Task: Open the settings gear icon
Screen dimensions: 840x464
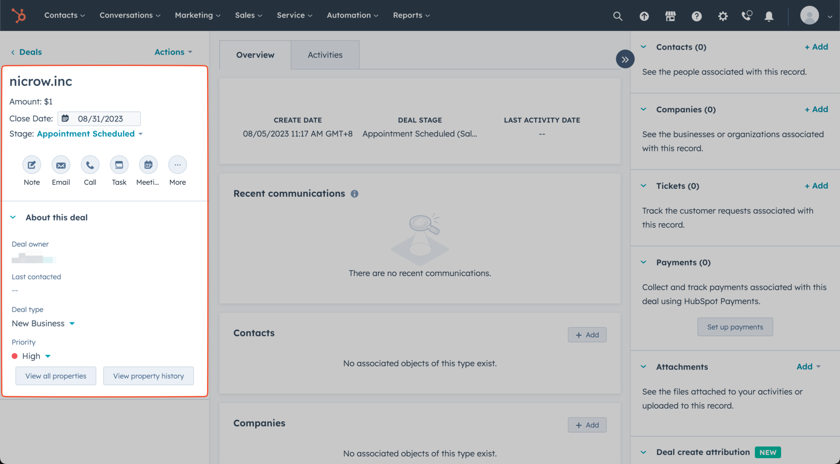Action: [x=723, y=16]
